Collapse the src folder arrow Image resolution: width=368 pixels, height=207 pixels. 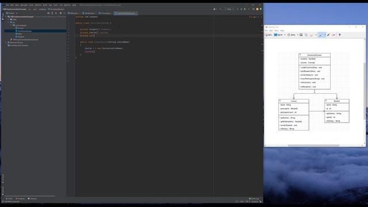tap(9, 22)
